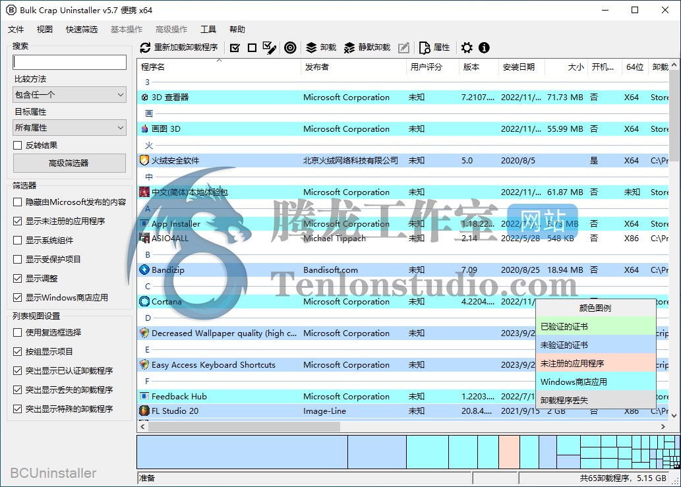The width and height of the screenshot is (681, 487).
Task: Click the 高级筛选器 button
Action: point(69,163)
